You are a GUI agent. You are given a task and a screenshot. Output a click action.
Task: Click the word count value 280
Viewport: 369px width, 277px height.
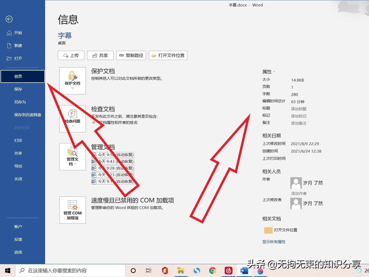(294, 95)
